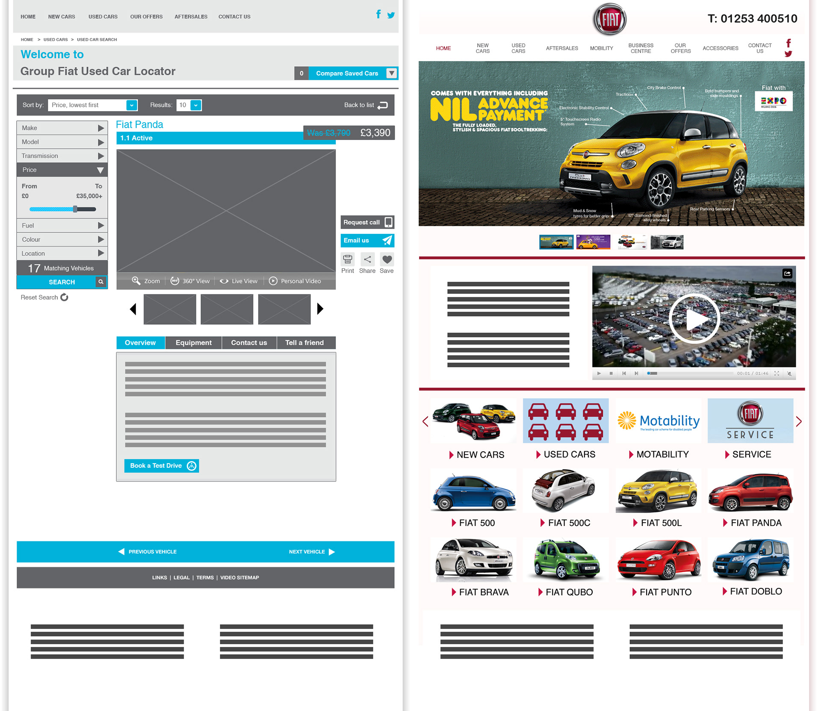
Task: Show next thumbnail with right arrow
Action: [320, 309]
